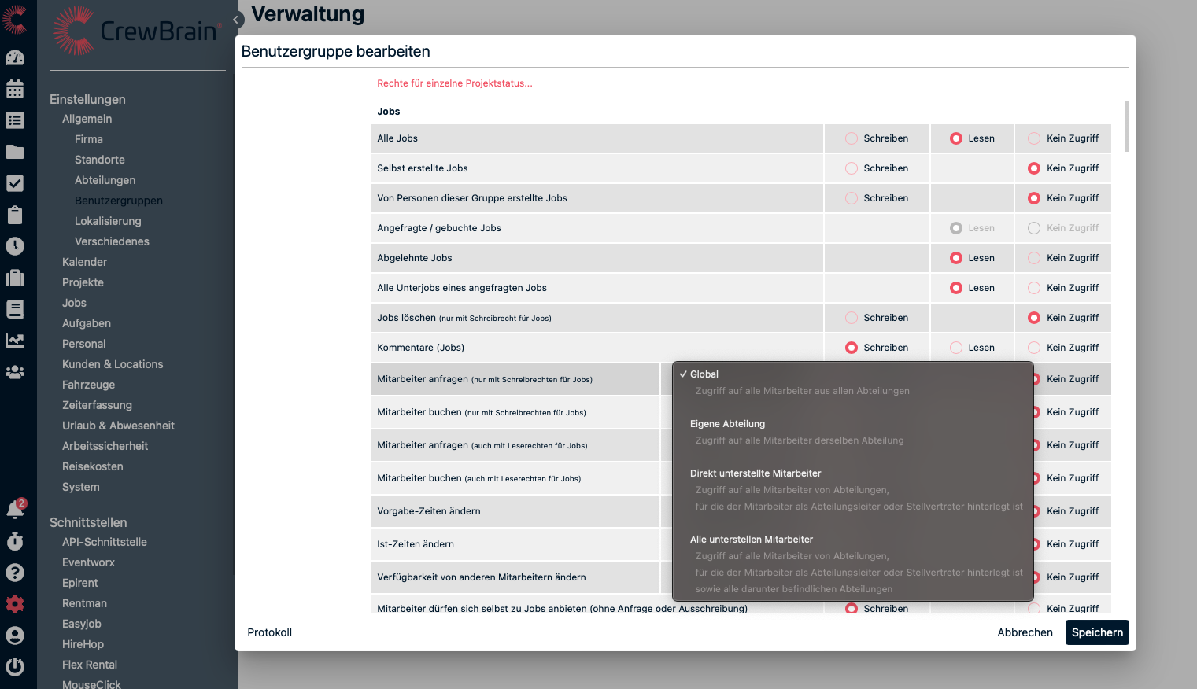1197x689 pixels.
Task: Click the Abbrechen button
Action: [1025, 632]
